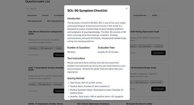Select the Eating Disorder filter chip

pos(140,15)
